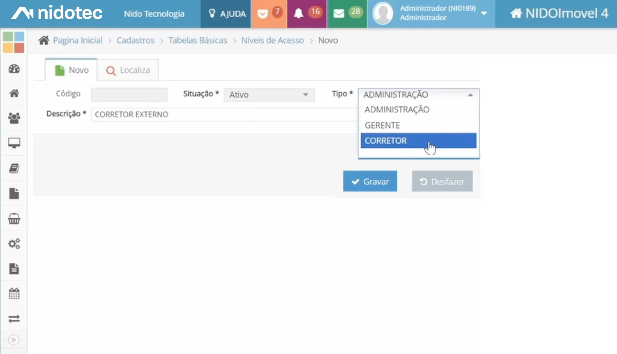Open the Administrador user account dropdown
Screen dimensions: 617x354
[431, 14]
